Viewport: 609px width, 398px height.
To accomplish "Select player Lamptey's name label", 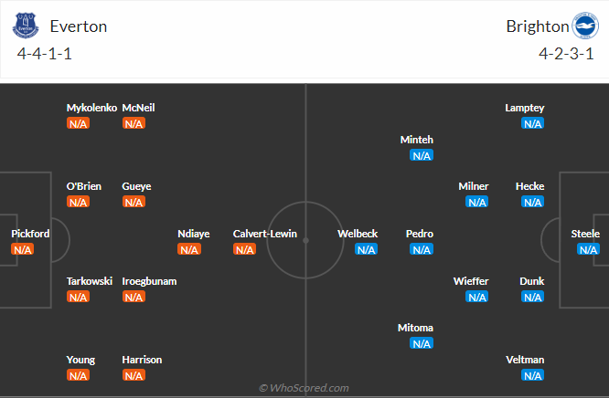I will click(x=524, y=108).
